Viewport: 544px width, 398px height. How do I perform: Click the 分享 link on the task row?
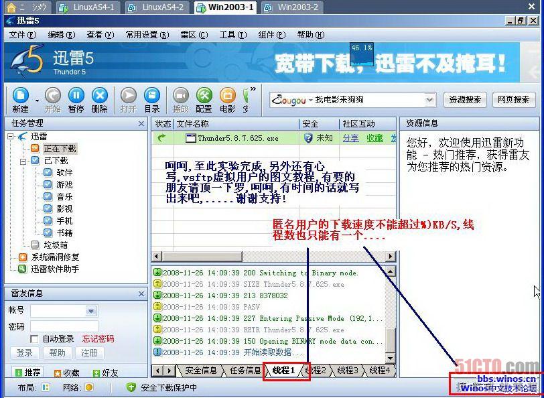tap(351, 138)
